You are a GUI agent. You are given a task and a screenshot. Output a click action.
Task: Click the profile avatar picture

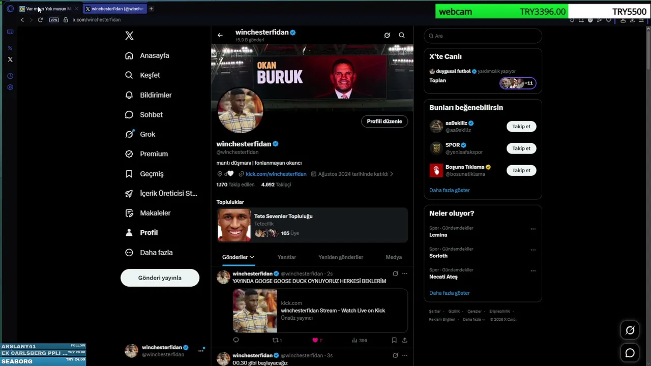240,110
